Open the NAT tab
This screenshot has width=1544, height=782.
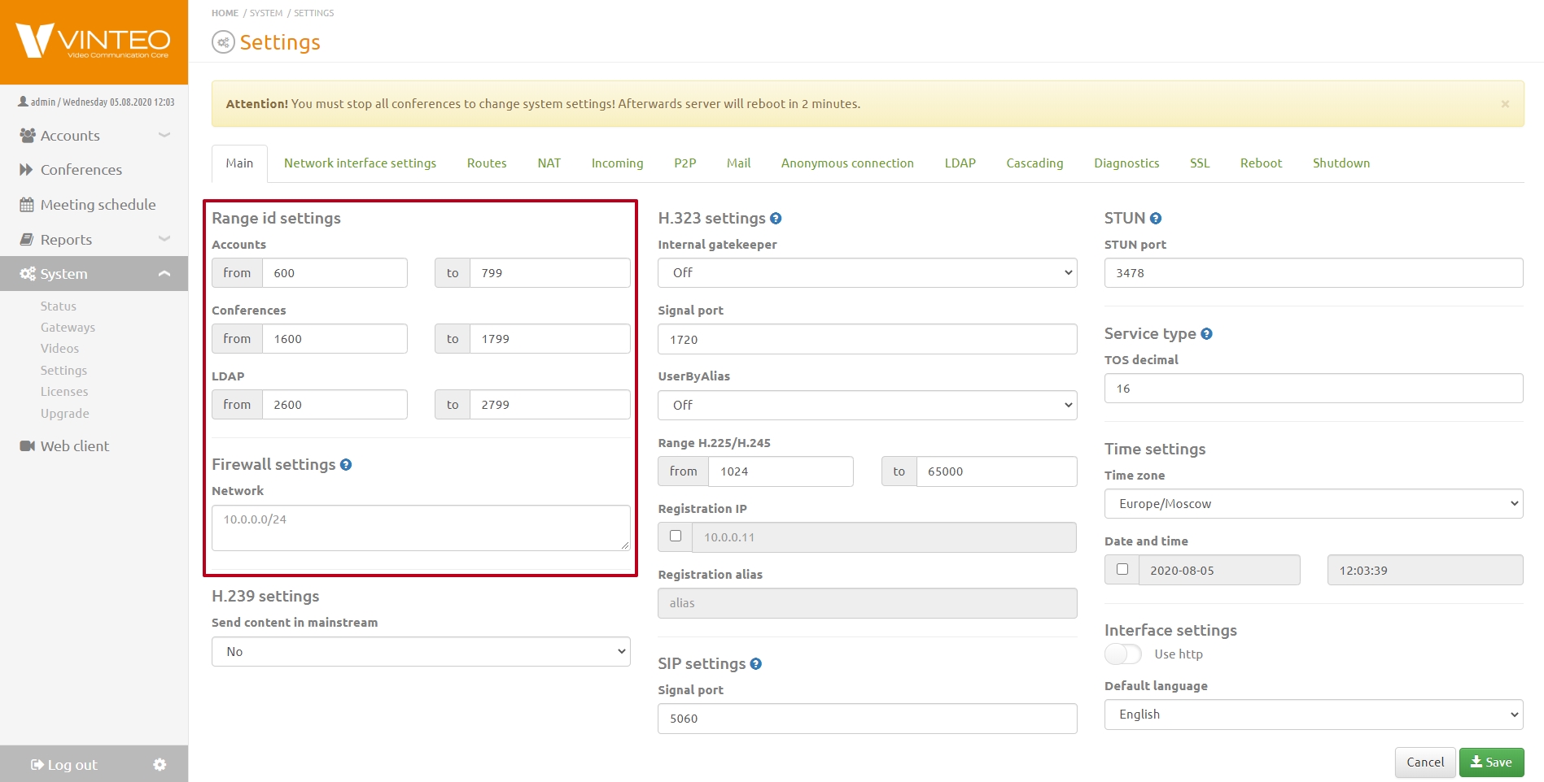pyautogui.click(x=549, y=163)
